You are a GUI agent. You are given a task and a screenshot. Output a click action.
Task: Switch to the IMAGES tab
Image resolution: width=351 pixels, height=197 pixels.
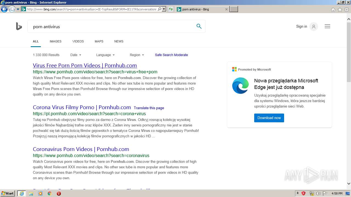point(55,41)
